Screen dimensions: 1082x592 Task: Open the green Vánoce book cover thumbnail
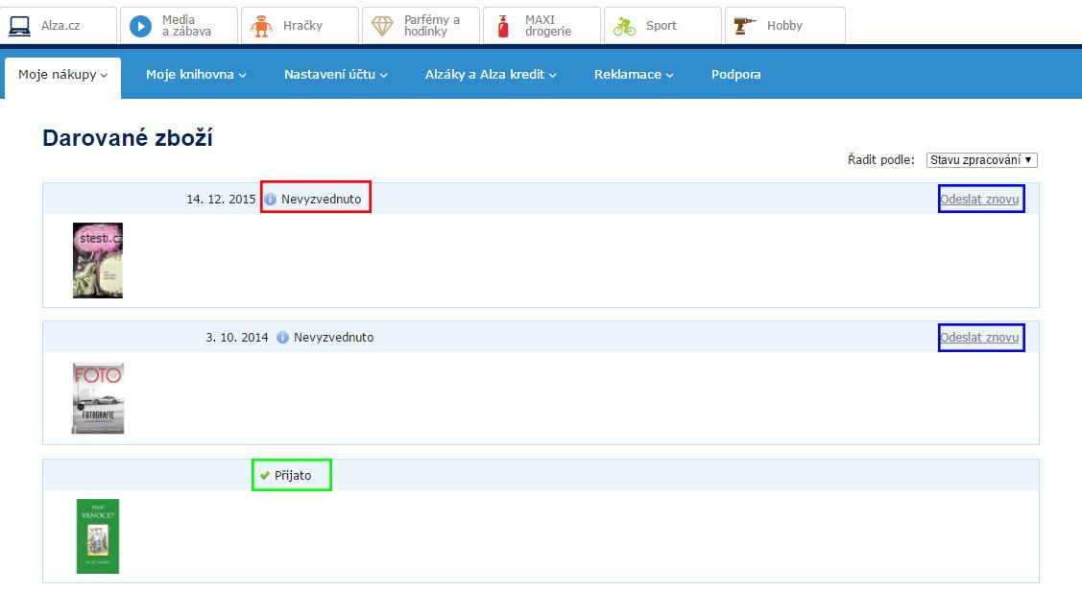click(x=98, y=535)
